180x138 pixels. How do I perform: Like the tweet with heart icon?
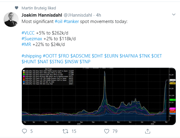click(x=107, y=131)
